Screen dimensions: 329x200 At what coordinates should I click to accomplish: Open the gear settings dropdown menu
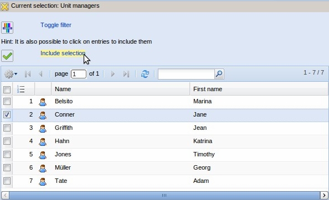tap(11, 74)
